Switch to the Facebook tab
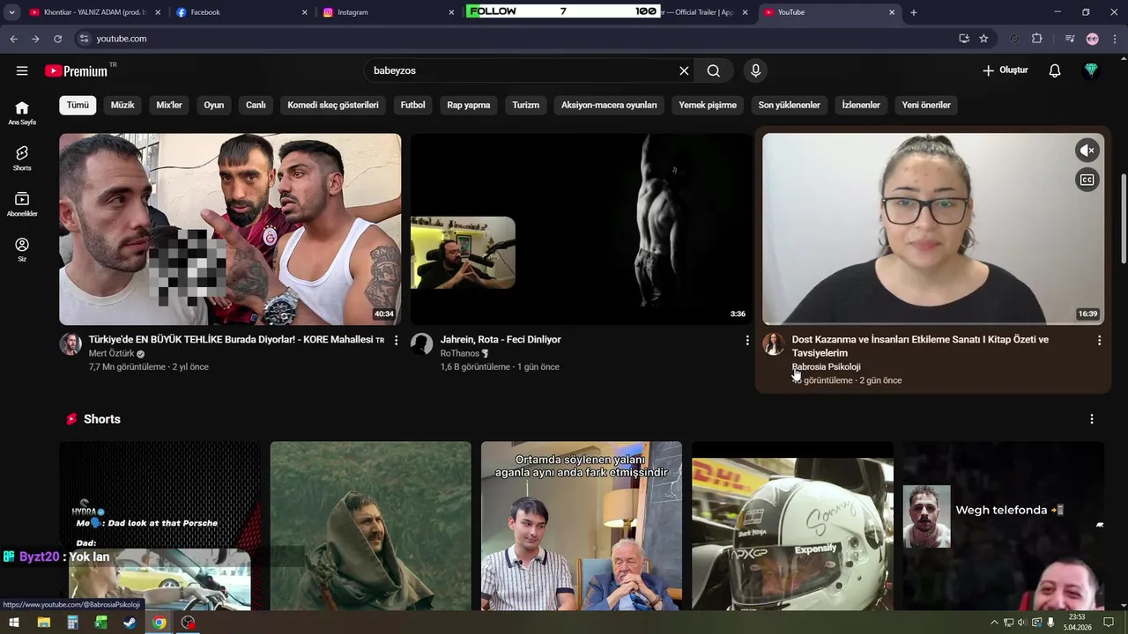1128x634 pixels. click(x=242, y=12)
